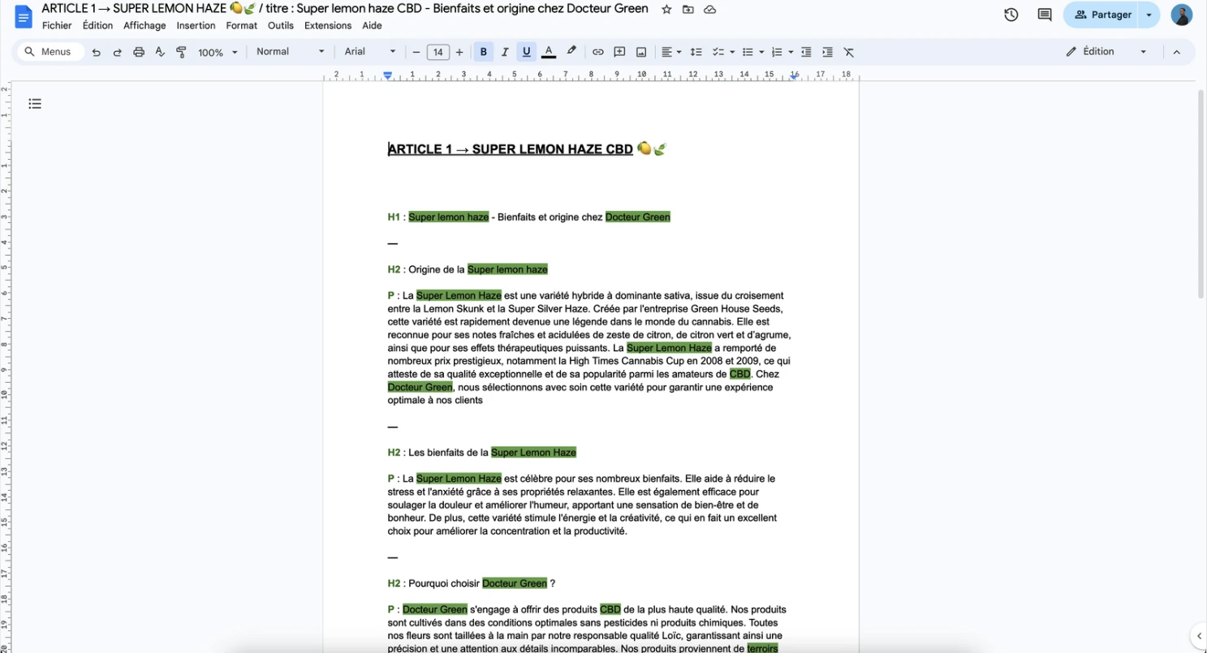Decrease font size with minus

(416, 52)
